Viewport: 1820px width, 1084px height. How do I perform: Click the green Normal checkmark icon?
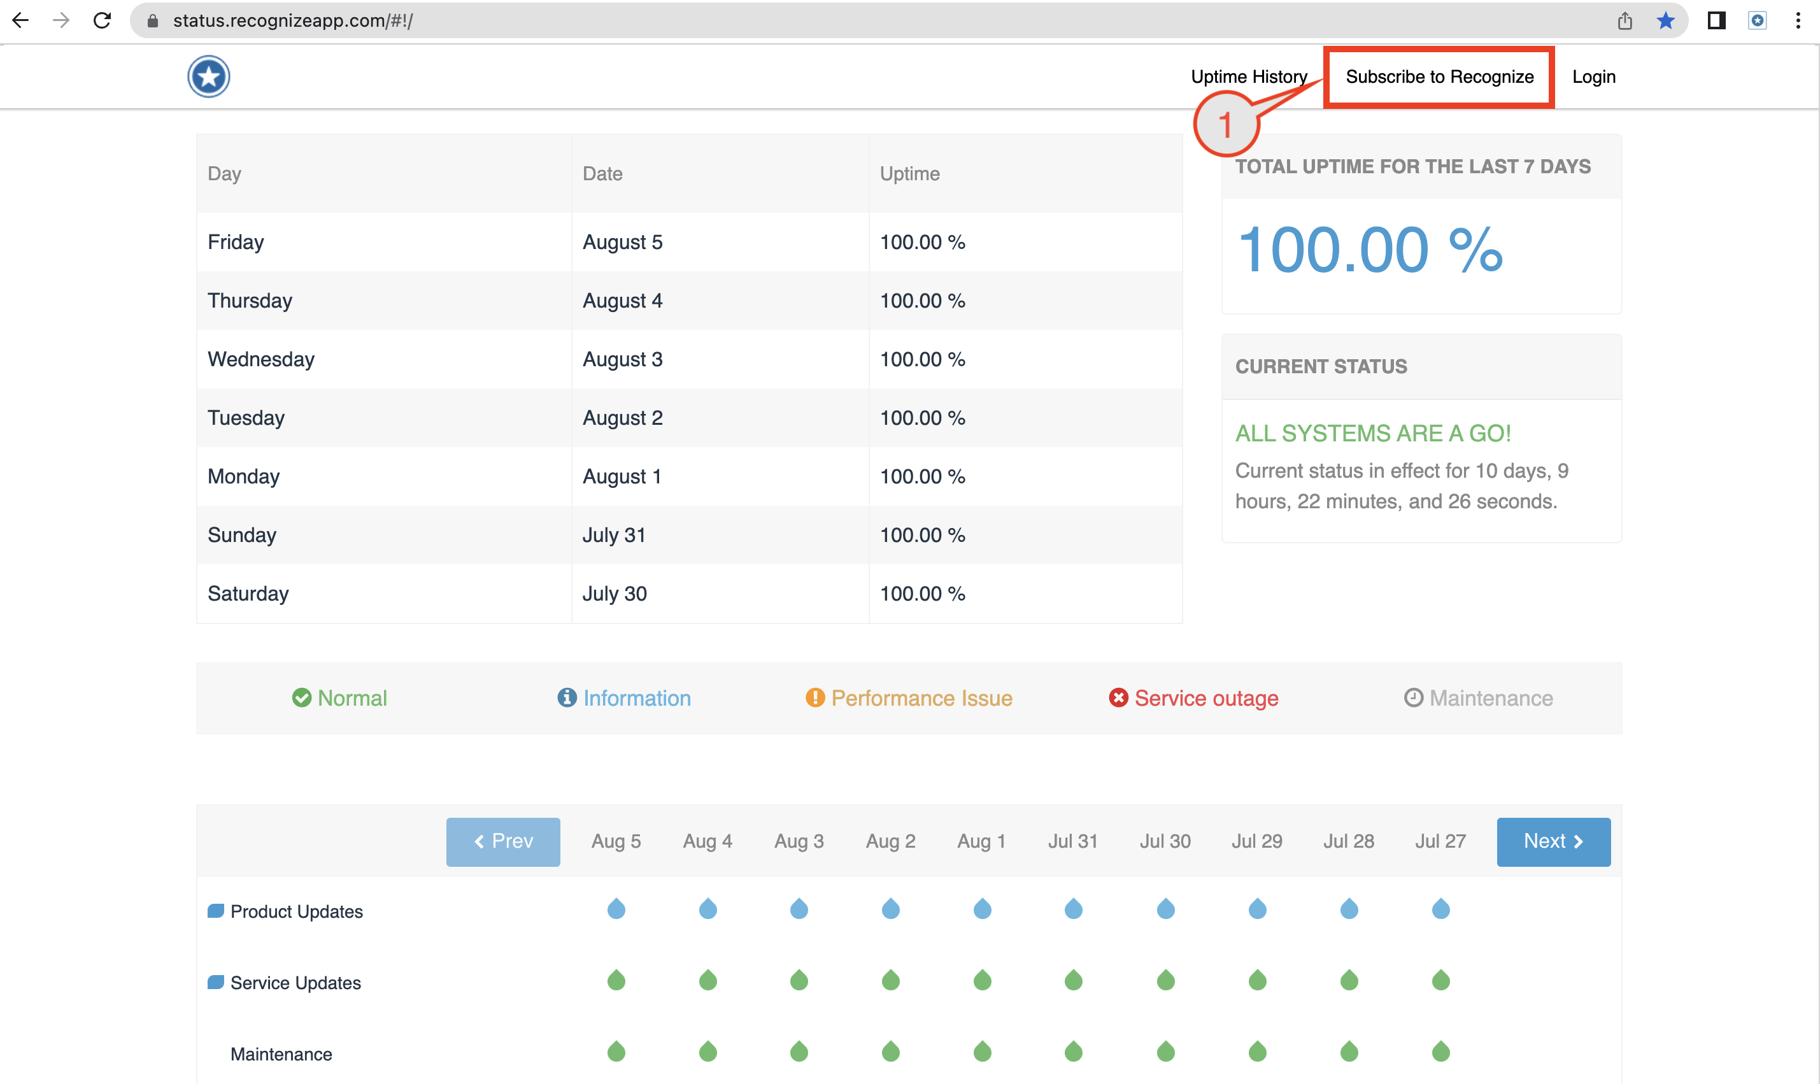[x=302, y=698]
